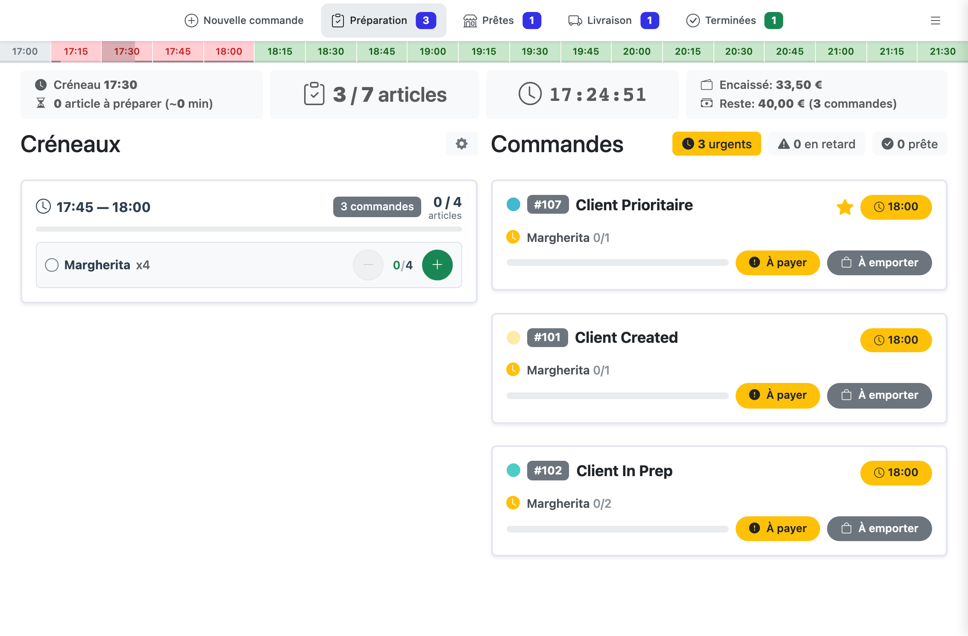The width and height of the screenshot is (968, 636).
Task: Click the clipboard icon next to 3 / 7 articles
Action: pyautogui.click(x=314, y=94)
